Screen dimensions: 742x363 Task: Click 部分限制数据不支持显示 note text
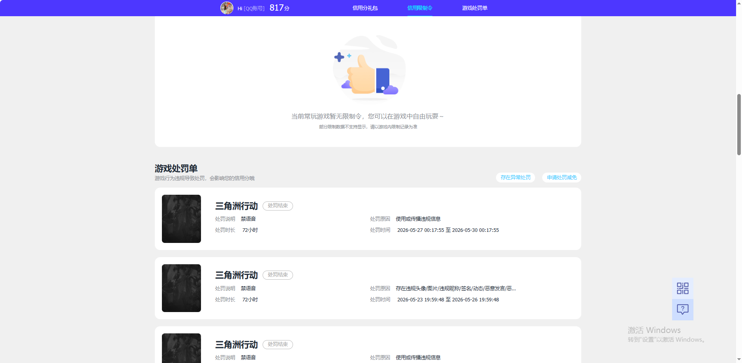tap(368, 127)
